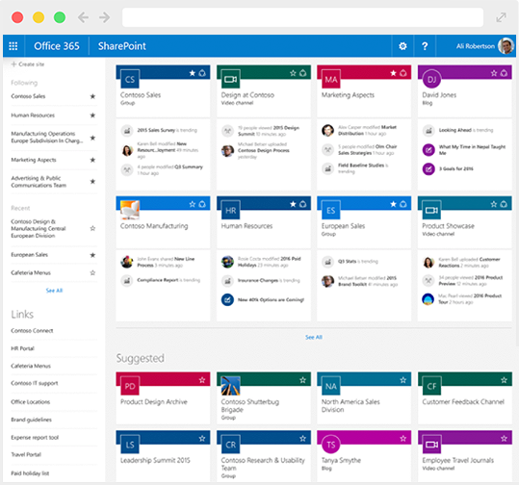Image resolution: width=519 pixels, height=485 pixels.
Task: Click the video icon of Employee Travel Journals
Action: pos(431,445)
